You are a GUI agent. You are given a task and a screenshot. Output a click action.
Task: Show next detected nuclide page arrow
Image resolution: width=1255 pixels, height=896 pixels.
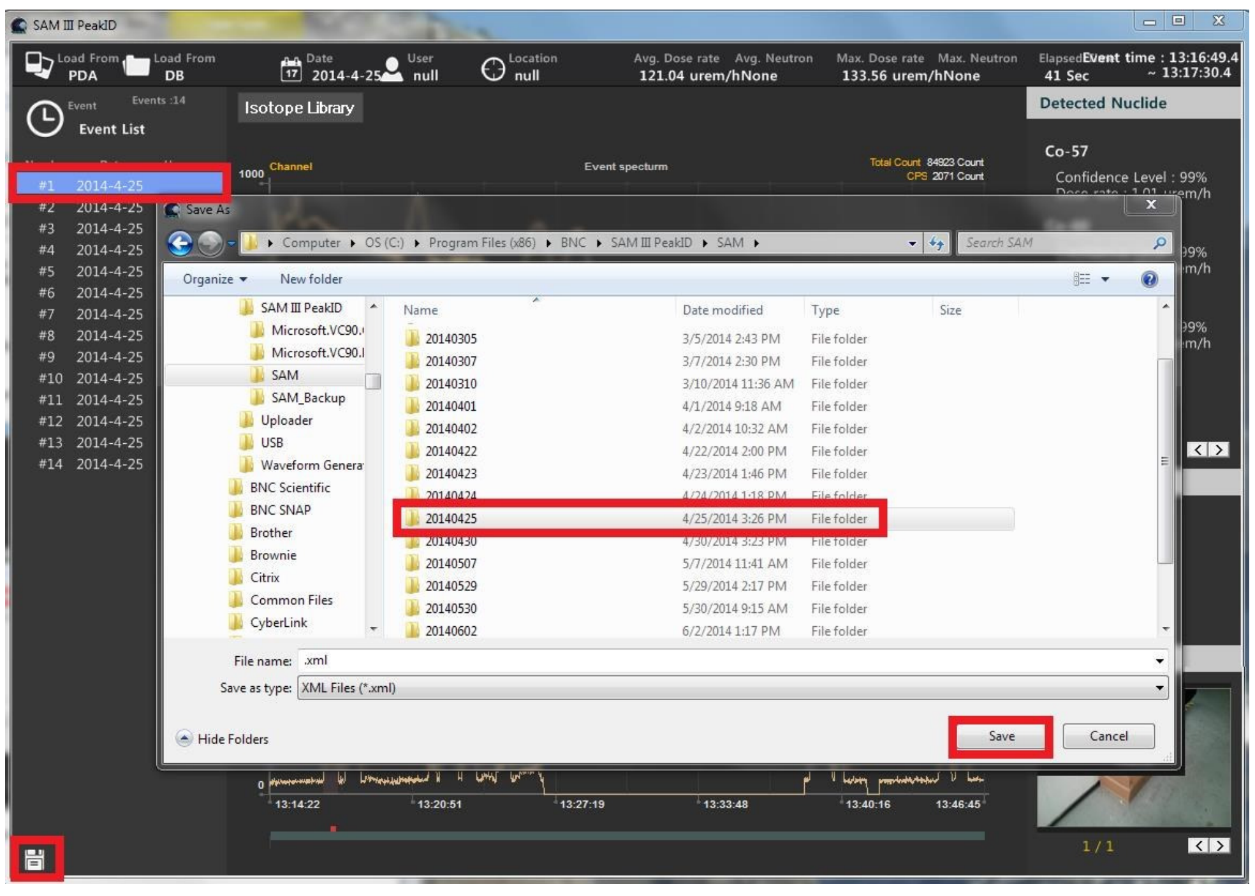tap(1219, 450)
